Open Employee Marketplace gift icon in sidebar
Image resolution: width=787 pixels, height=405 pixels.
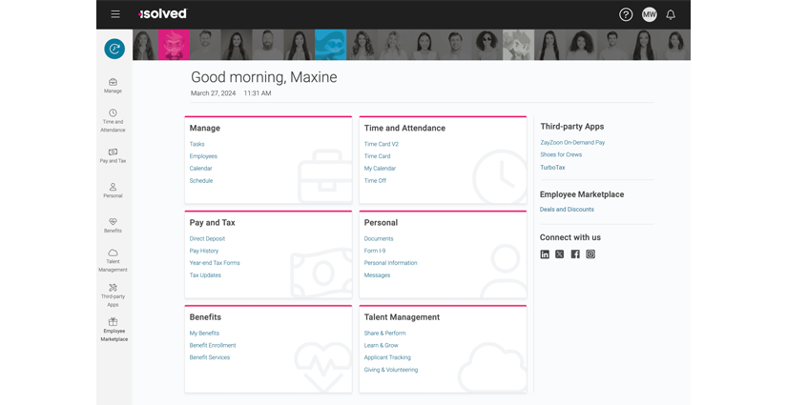coord(114,328)
